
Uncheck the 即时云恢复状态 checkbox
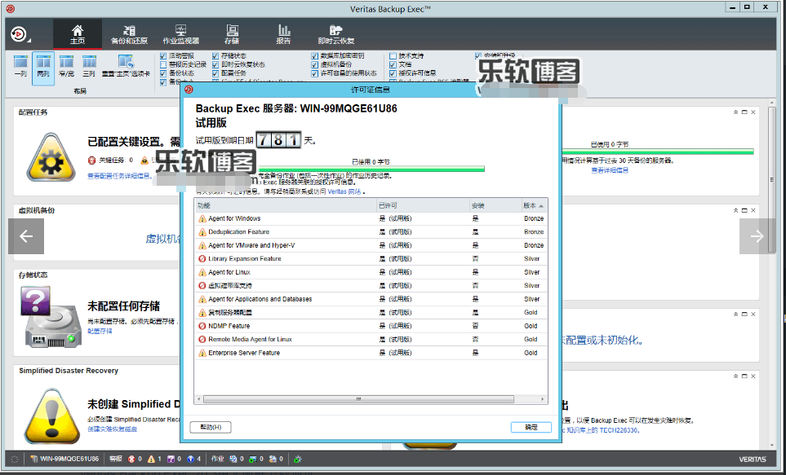pos(215,64)
